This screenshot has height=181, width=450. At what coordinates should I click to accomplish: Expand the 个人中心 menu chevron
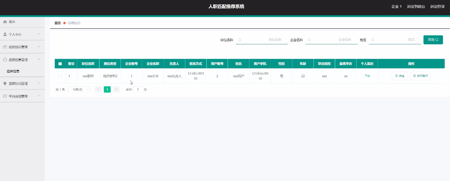click(39, 34)
